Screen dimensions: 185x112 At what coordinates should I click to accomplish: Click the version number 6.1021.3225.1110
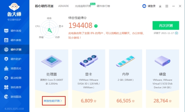pyautogui.click(x=14, y=109)
